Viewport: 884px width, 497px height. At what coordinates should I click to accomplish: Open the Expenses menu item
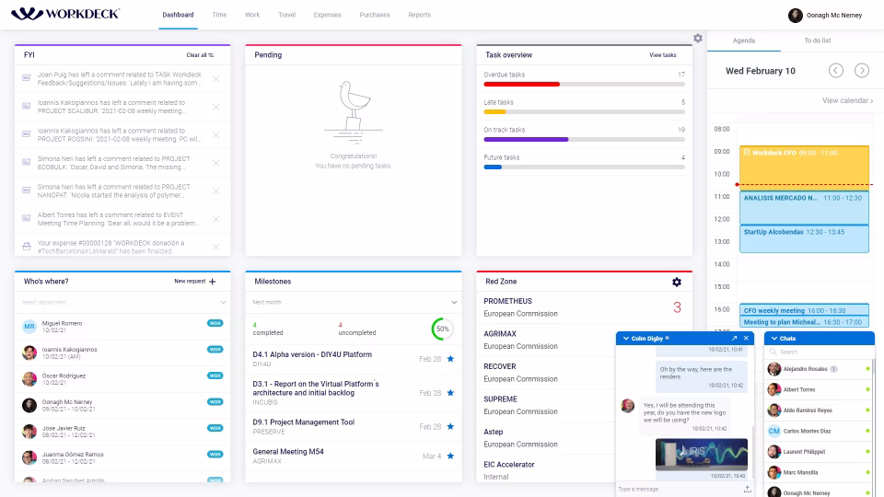[x=327, y=16]
